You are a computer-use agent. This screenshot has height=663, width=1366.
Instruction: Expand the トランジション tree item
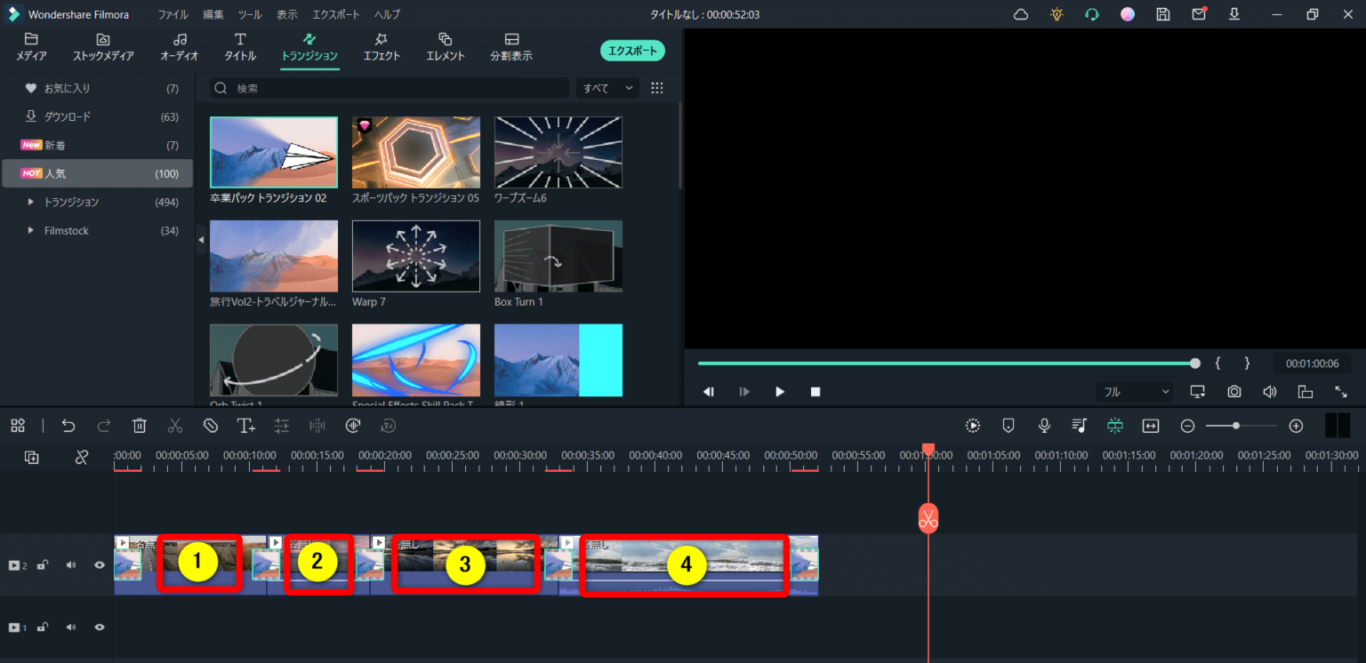(31, 203)
